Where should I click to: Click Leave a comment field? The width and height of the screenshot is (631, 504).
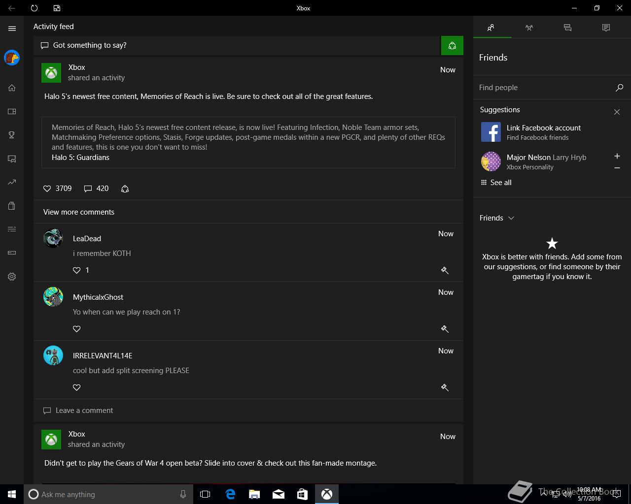point(248,410)
